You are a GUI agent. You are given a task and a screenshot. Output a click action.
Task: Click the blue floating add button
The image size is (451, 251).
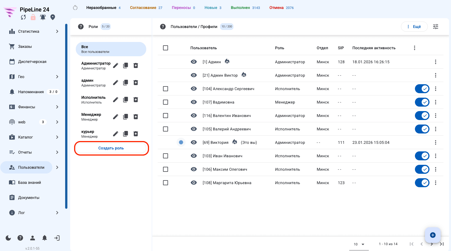[x=433, y=235]
